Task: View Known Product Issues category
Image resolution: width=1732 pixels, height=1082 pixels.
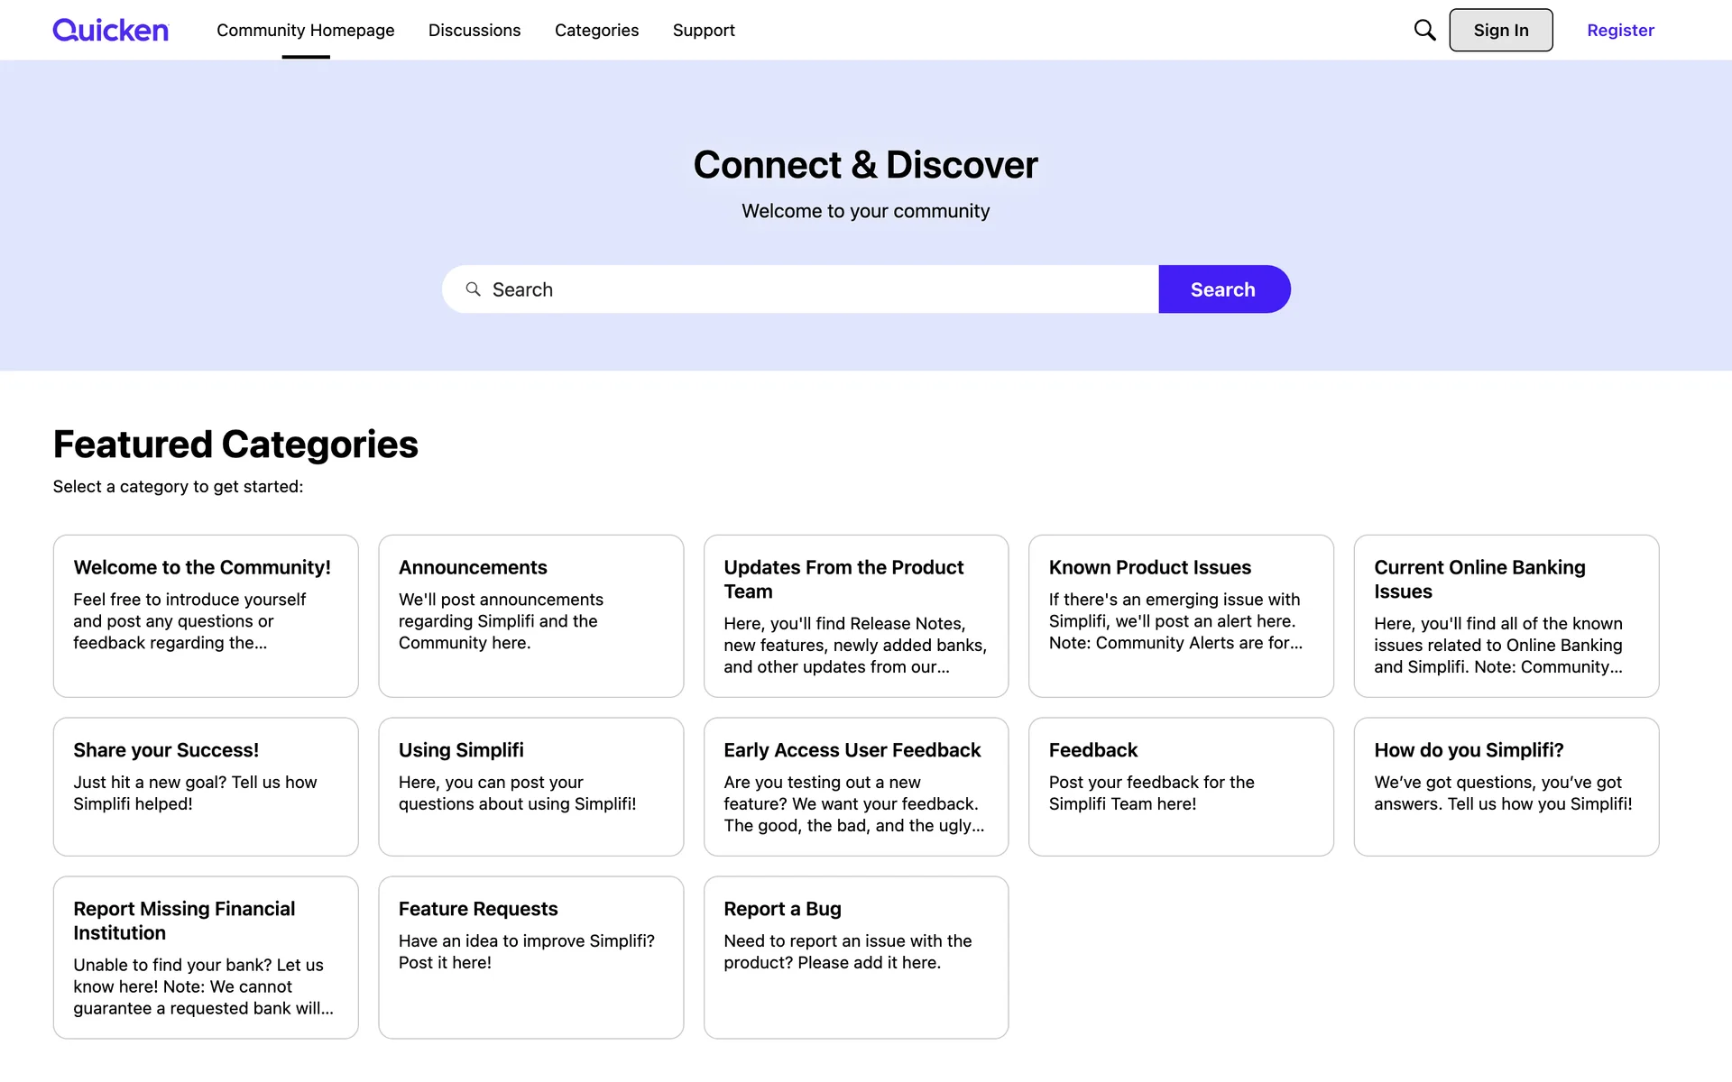Action: coord(1181,615)
